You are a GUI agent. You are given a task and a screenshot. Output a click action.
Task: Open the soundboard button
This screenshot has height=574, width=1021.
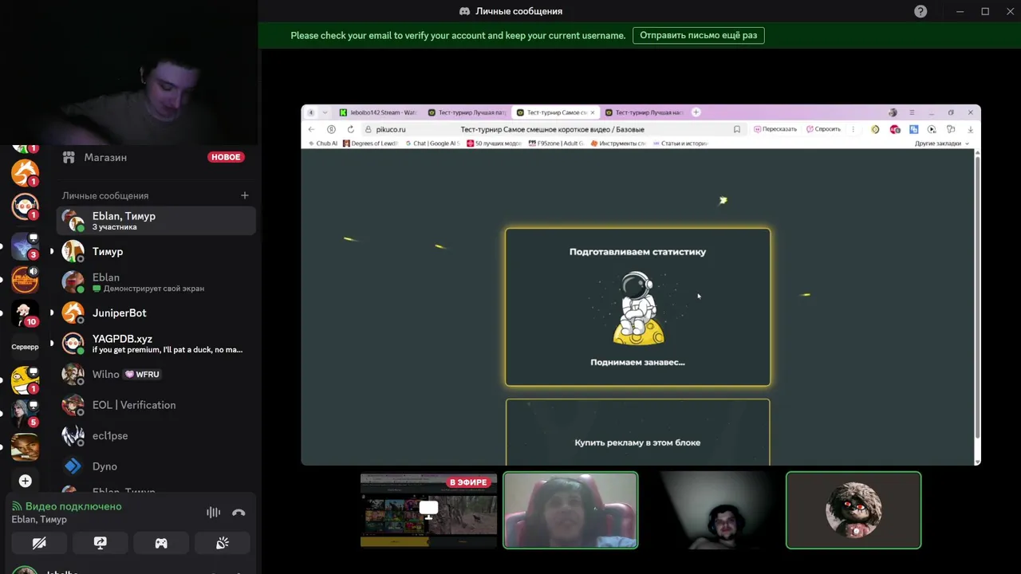click(x=223, y=543)
